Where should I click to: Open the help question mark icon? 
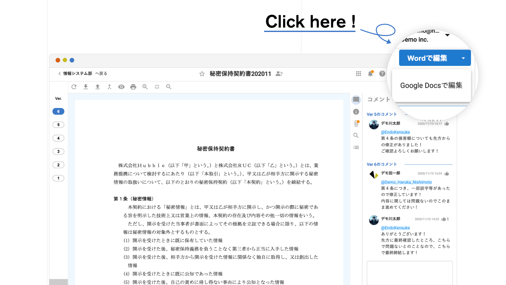tap(382, 73)
